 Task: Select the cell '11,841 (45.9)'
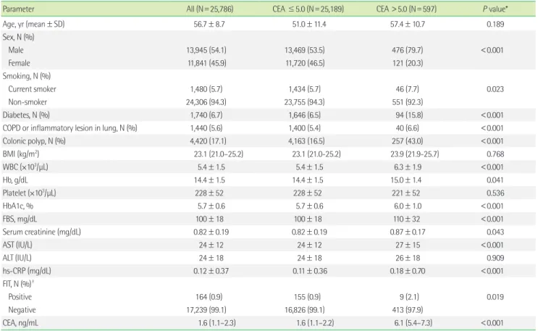click(207, 63)
